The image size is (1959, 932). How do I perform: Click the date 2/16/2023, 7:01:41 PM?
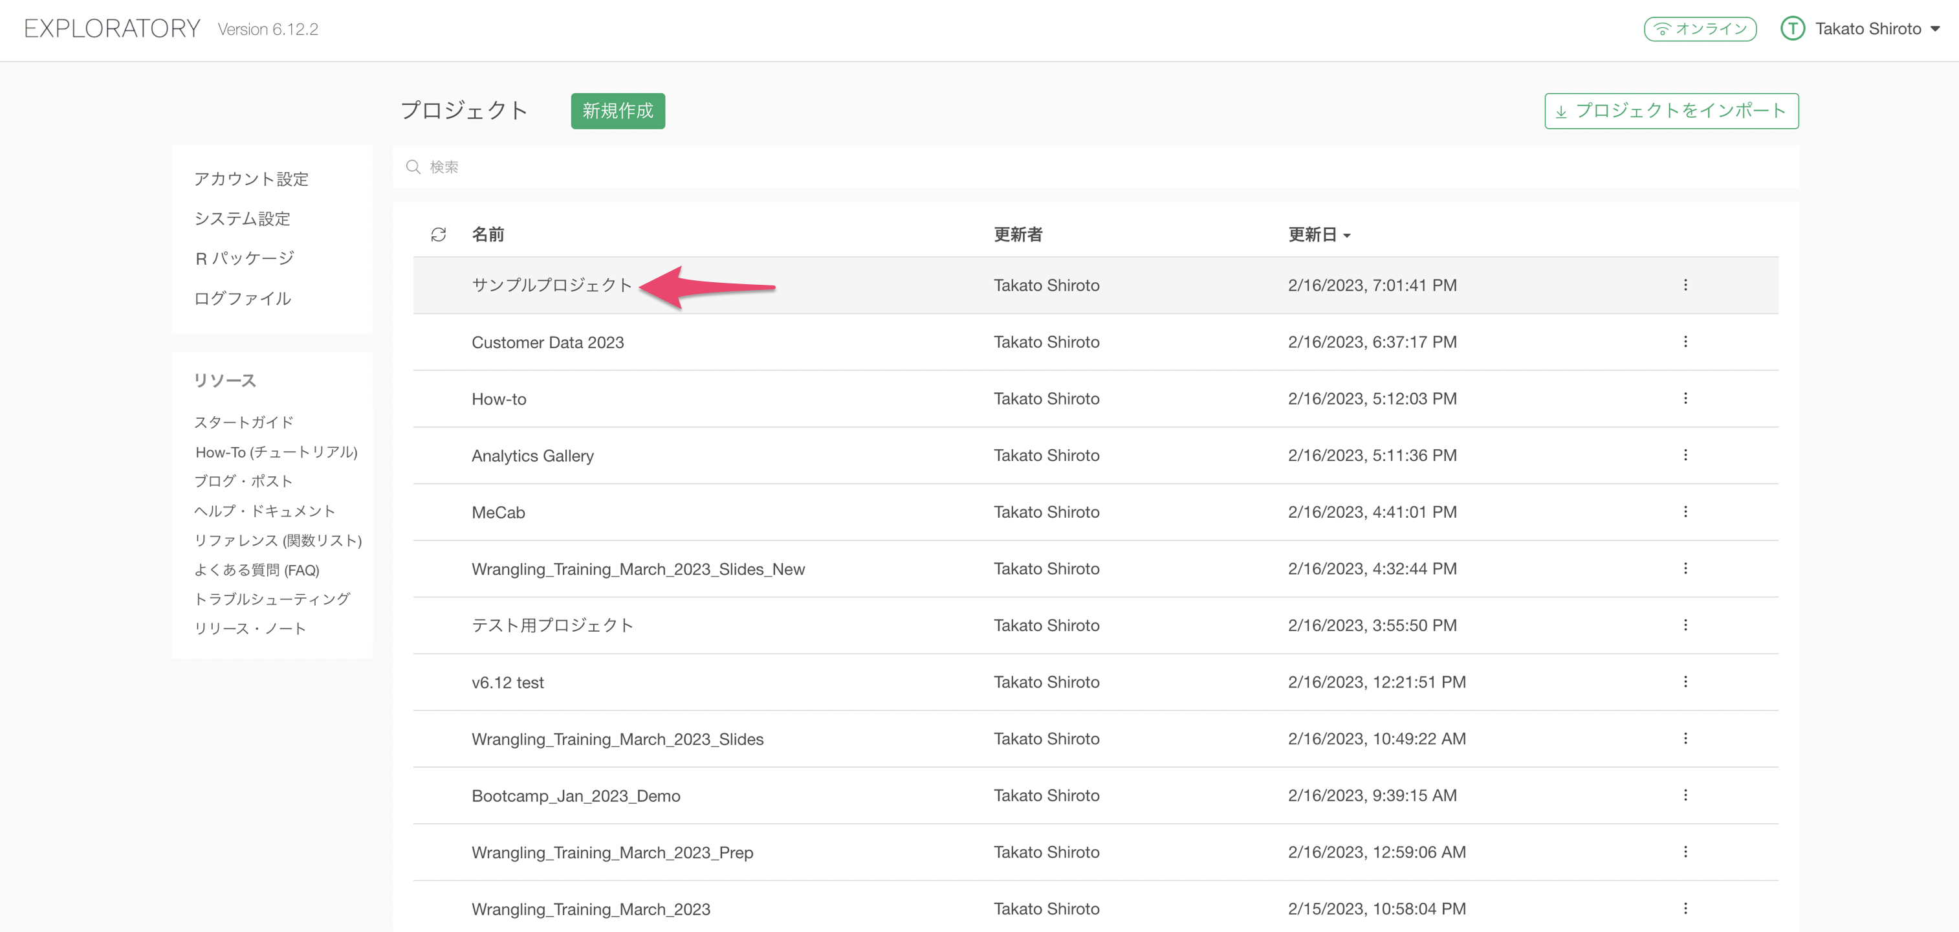[1372, 285]
